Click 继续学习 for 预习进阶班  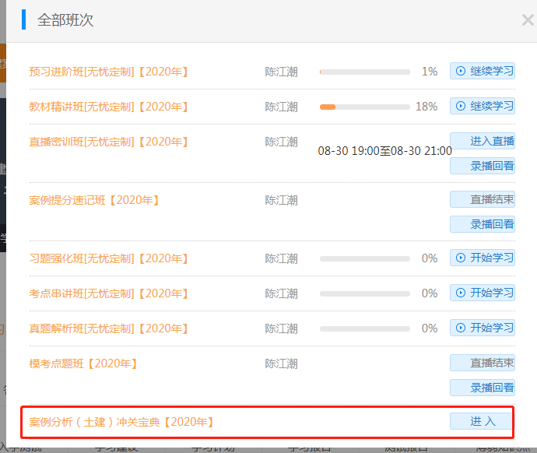tap(483, 72)
